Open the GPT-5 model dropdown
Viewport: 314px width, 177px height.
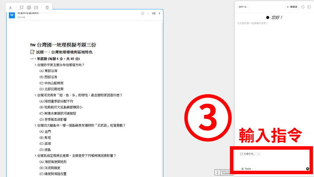[243, 7]
